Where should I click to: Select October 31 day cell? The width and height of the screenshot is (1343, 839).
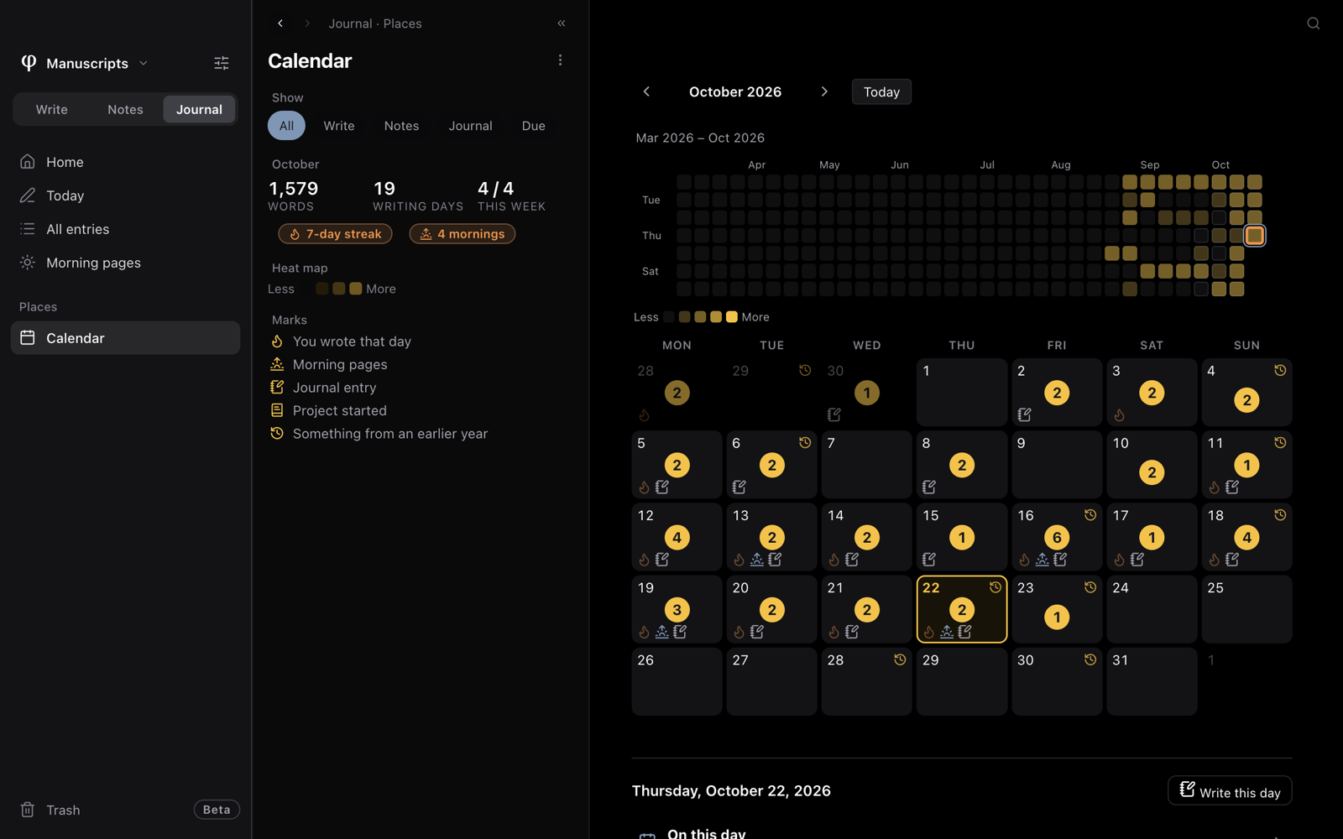coord(1152,681)
